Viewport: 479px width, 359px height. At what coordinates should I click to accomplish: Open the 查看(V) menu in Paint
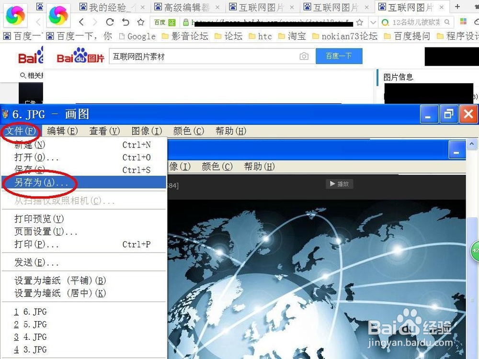(x=104, y=131)
